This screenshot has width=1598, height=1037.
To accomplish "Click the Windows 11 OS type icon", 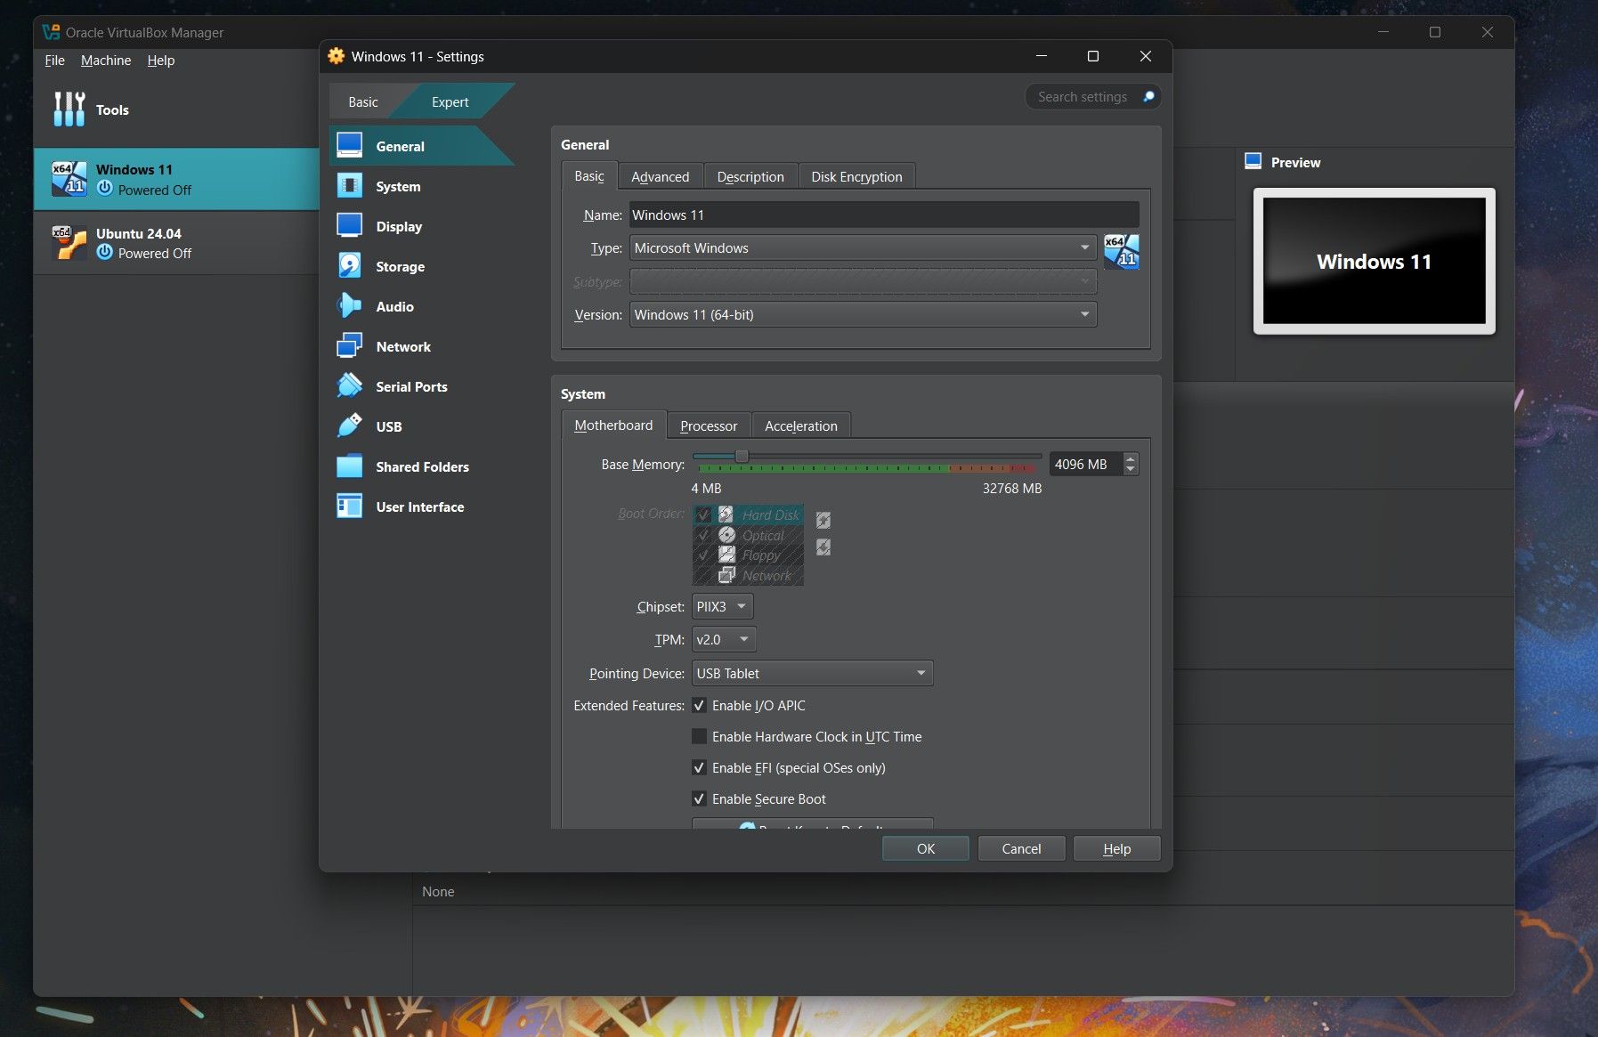I will point(1121,252).
